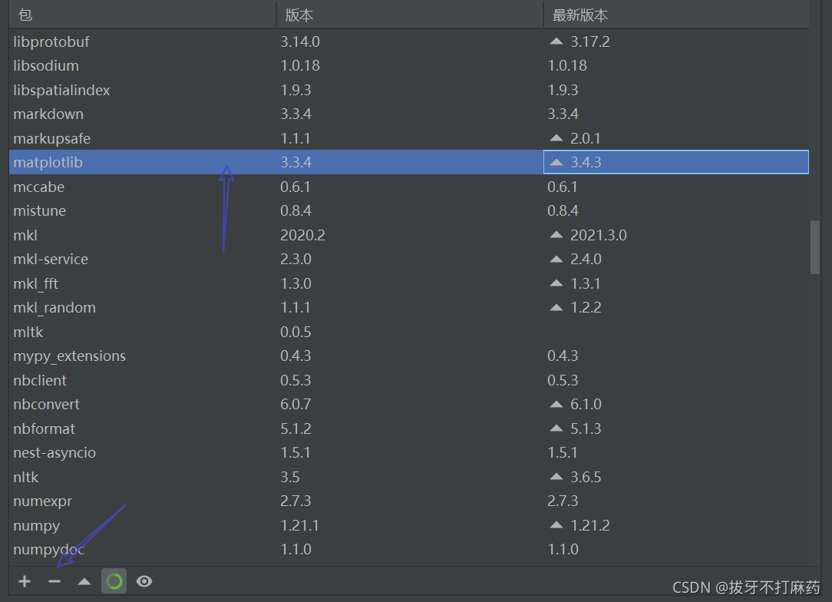Install a new package with the plus icon
This screenshot has width=832, height=602.
point(24,581)
